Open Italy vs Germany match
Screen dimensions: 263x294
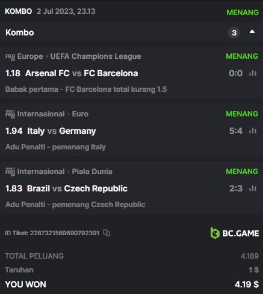[x=61, y=131]
